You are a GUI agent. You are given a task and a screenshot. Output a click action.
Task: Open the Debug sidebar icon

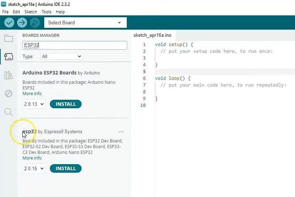point(9,93)
